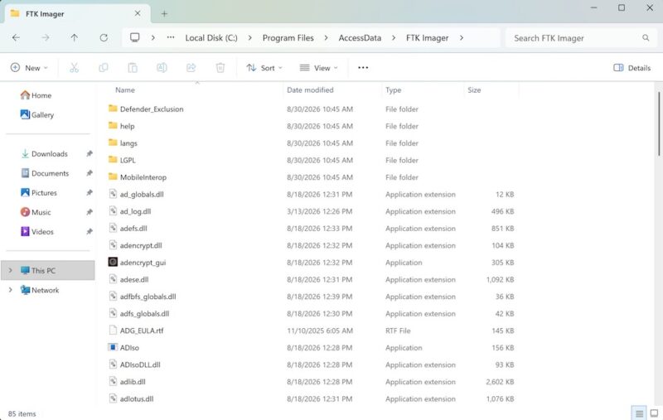Click the Home icon in sidebar
The width and height of the screenshot is (663, 420).
26,95
